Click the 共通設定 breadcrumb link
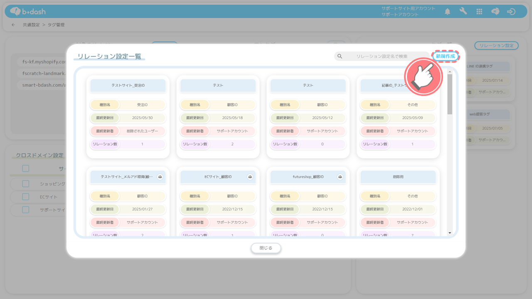532x299 pixels. coord(31,25)
